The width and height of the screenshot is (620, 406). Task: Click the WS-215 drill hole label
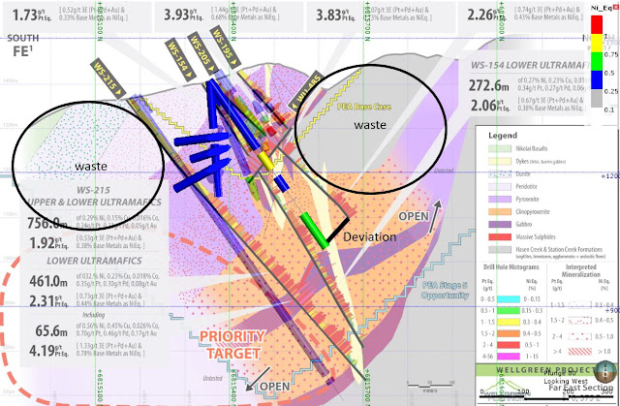(x=108, y=78)
